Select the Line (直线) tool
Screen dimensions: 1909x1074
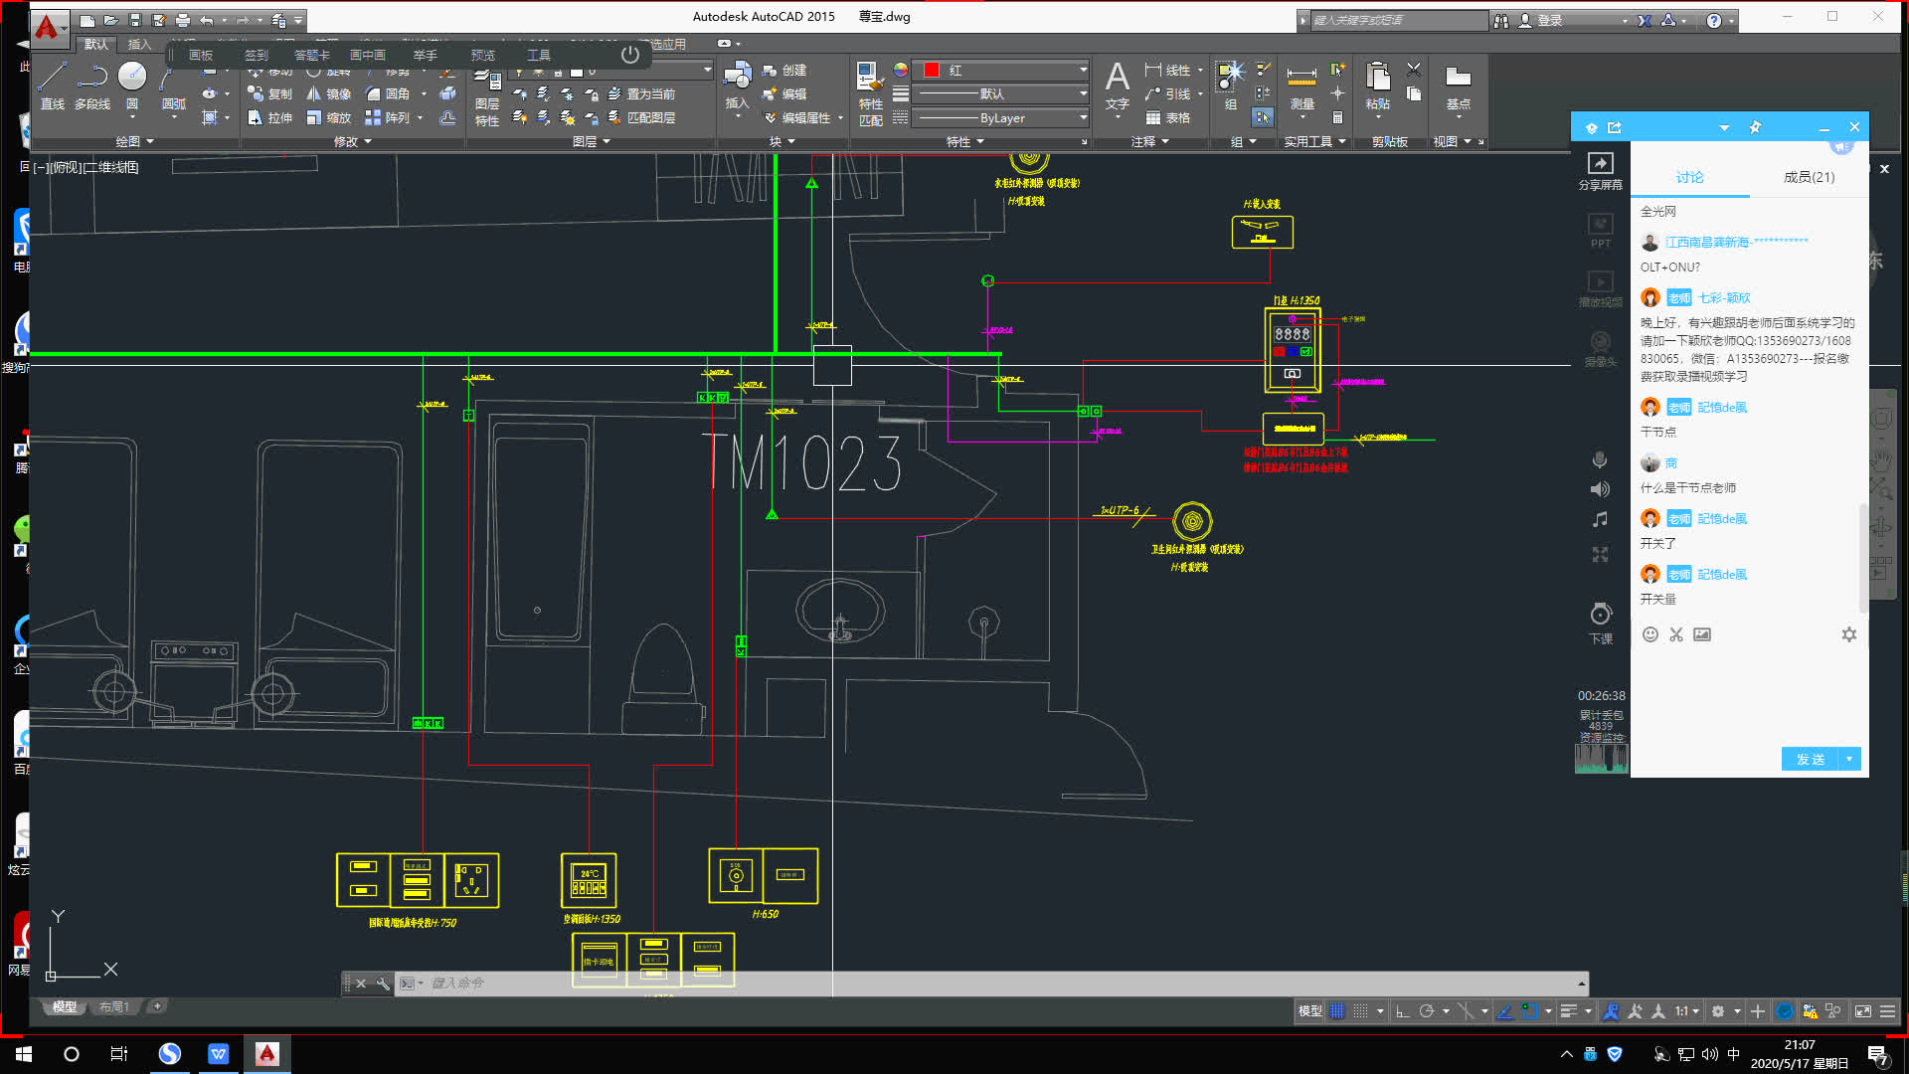(x=52, y=78)
